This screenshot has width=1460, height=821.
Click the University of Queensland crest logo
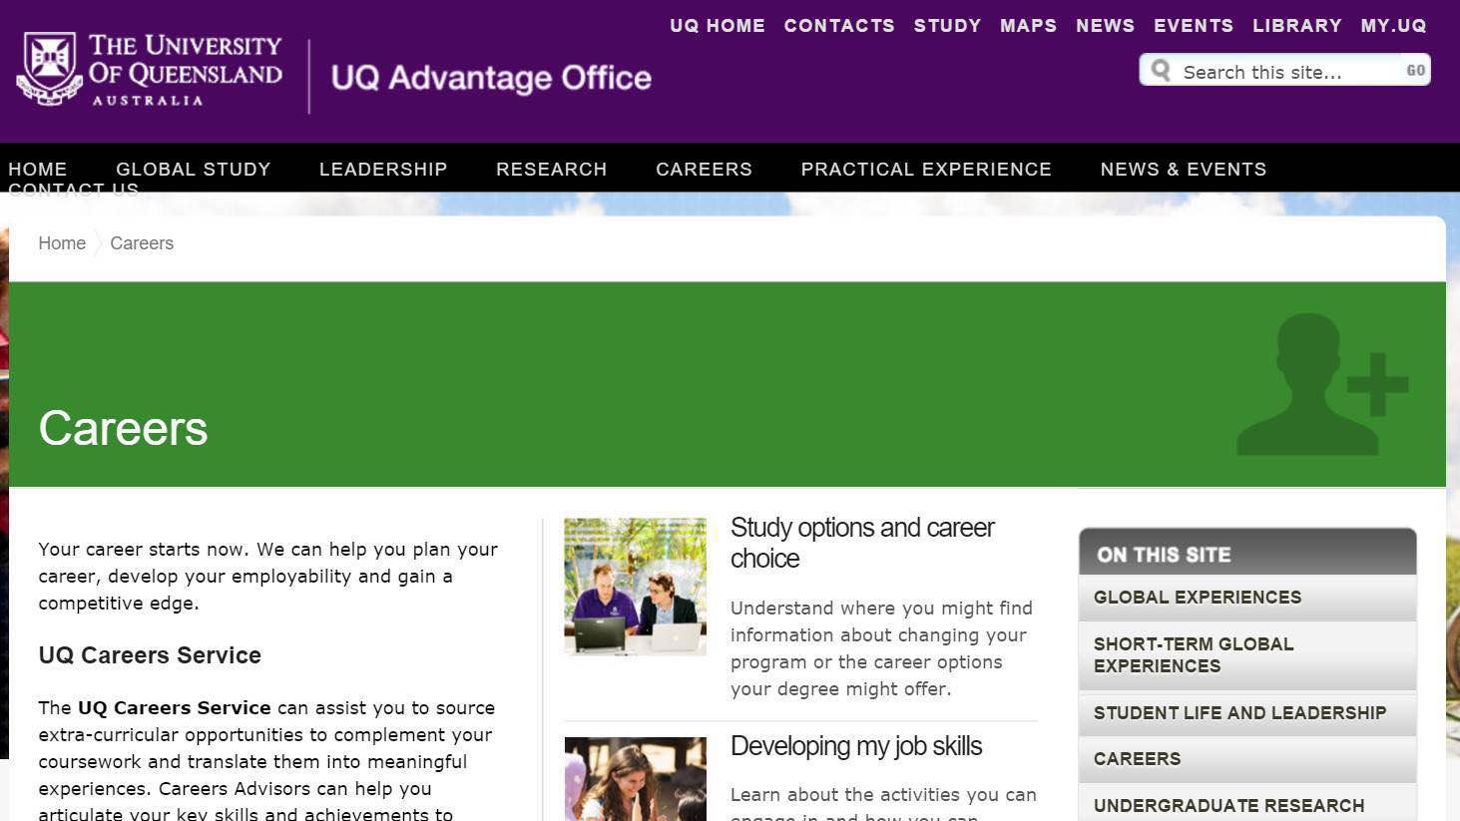(49, 68)
